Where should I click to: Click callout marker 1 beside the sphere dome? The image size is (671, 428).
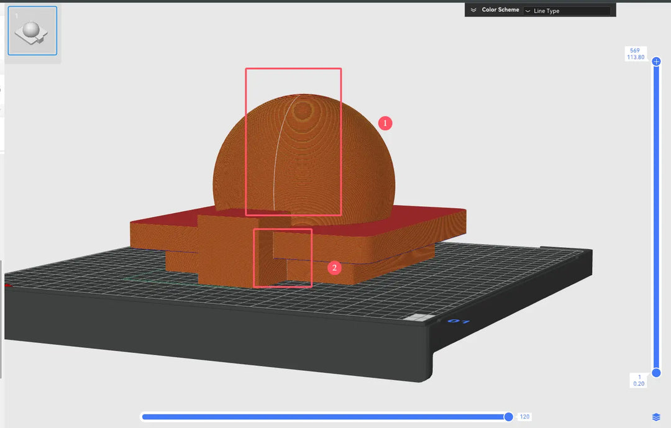point(385,123)
